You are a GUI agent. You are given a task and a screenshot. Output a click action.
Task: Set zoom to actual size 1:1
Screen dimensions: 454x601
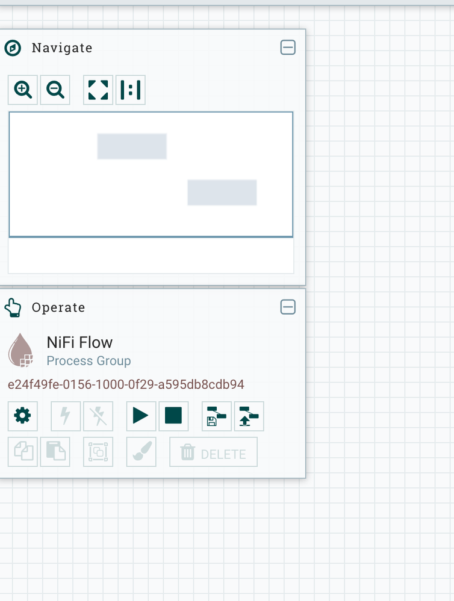pyautogui.click(x=131, y=90)
